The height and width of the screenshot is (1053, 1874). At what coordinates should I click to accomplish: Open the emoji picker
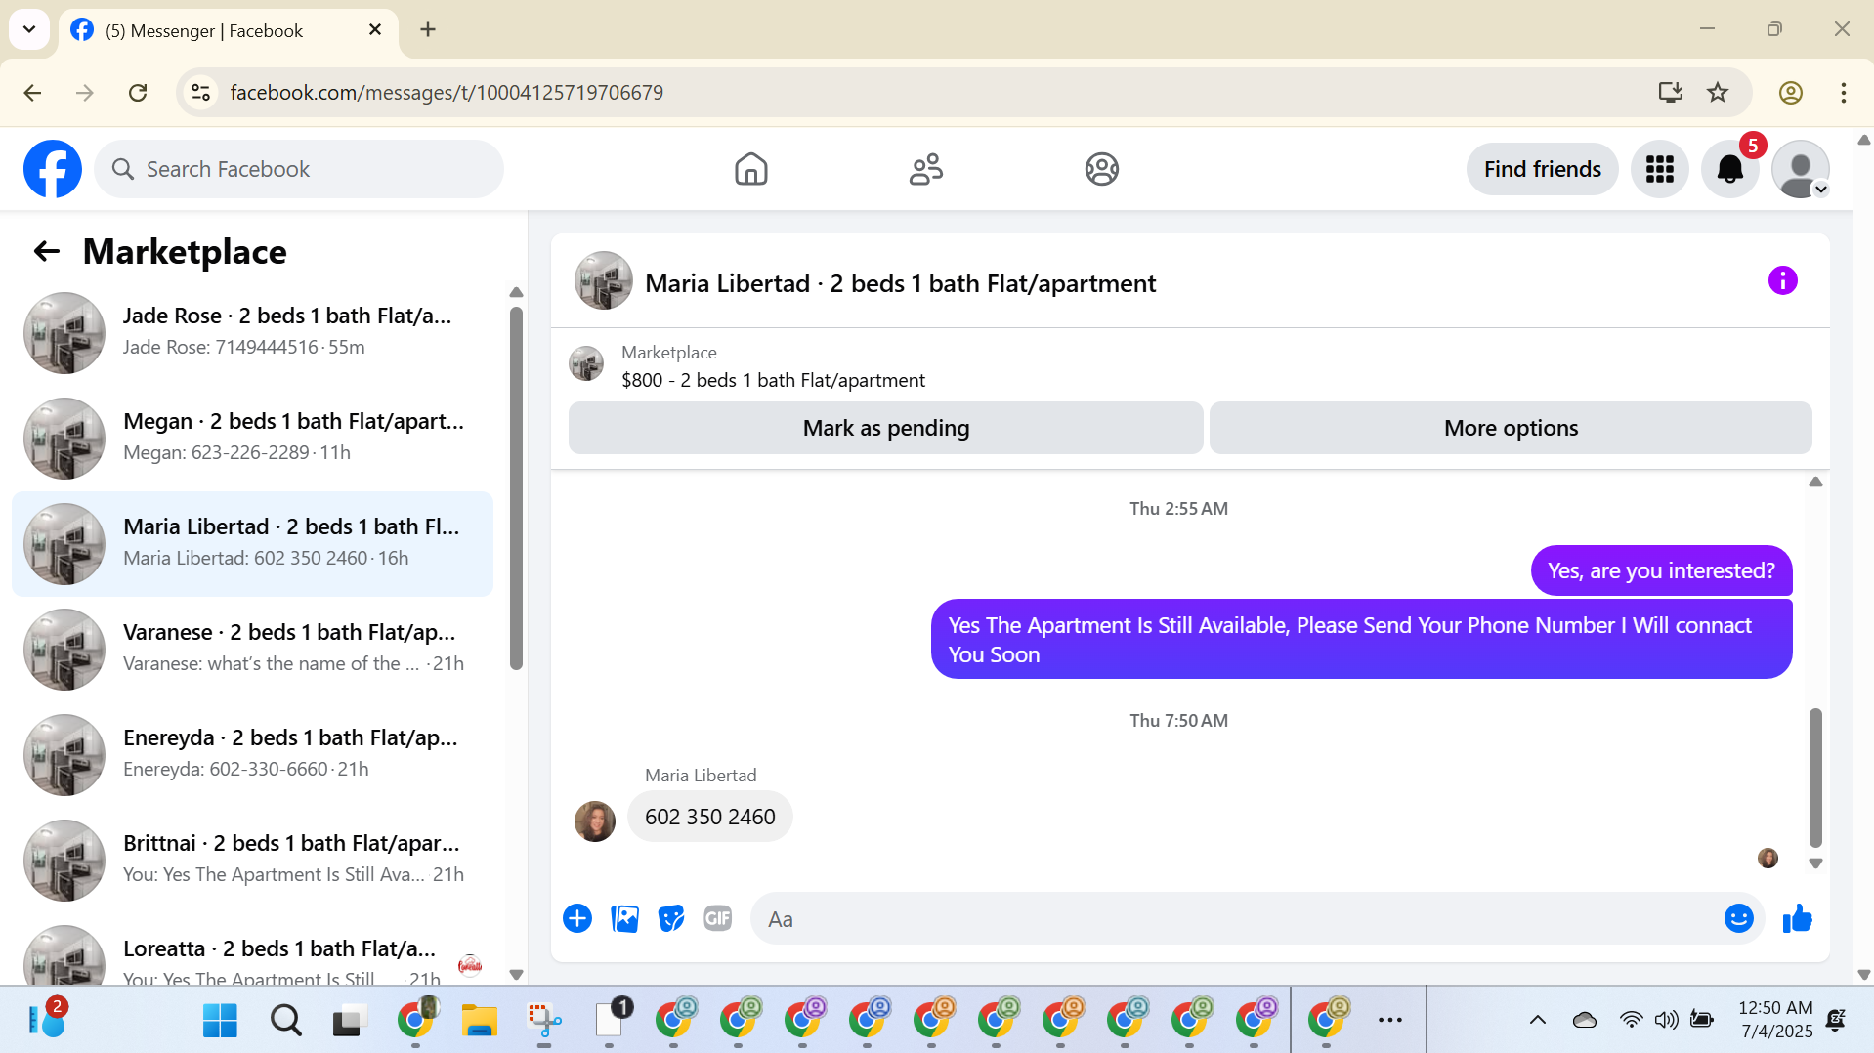pyautogui.click(x=1738, y=918)
